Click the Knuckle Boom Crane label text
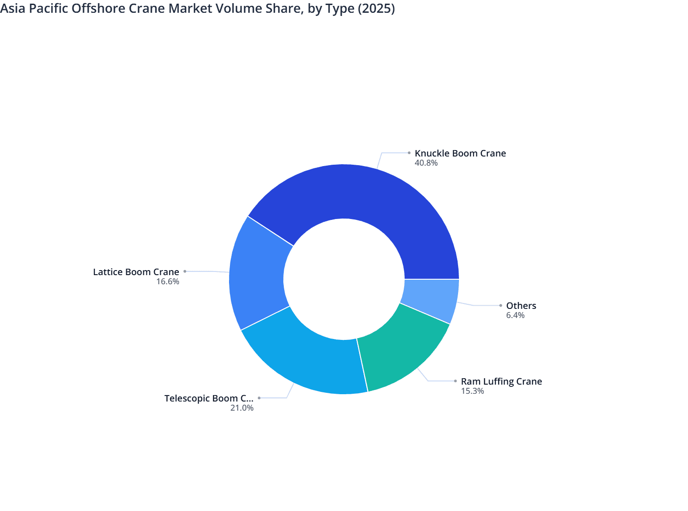The width and height of the screenshot is (688, 511). pyautogui.click(x=460, y=153)
